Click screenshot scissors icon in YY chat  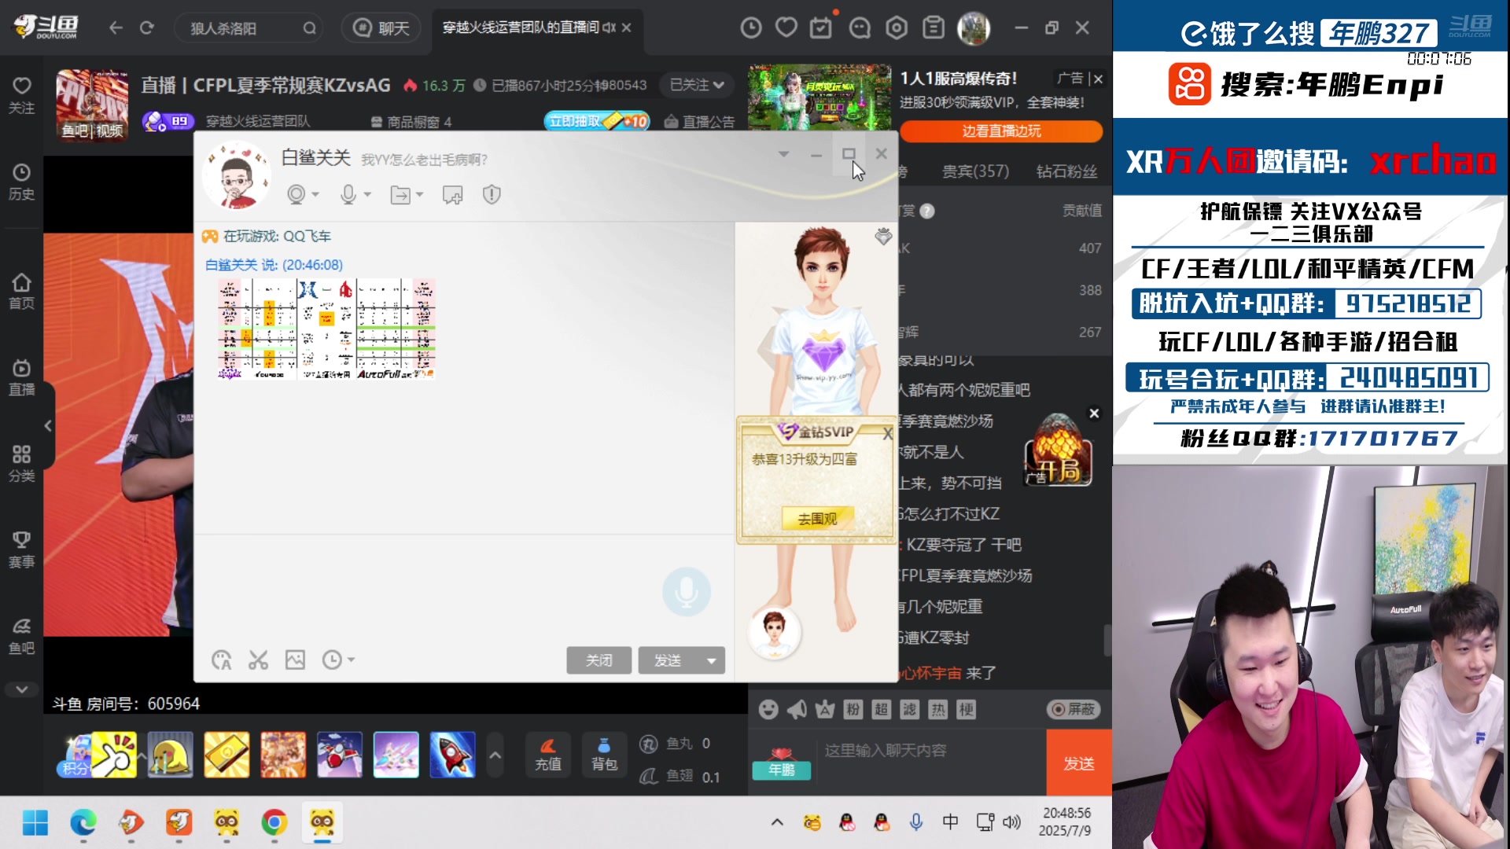[x=259, y=660]
